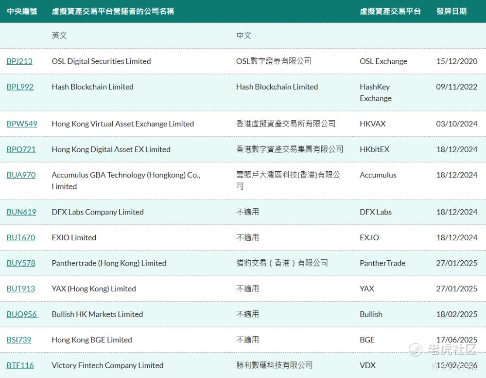This screenshot has height=378, width=486.
Task: Open the BUY578 central number link
Action: [21, 263]
